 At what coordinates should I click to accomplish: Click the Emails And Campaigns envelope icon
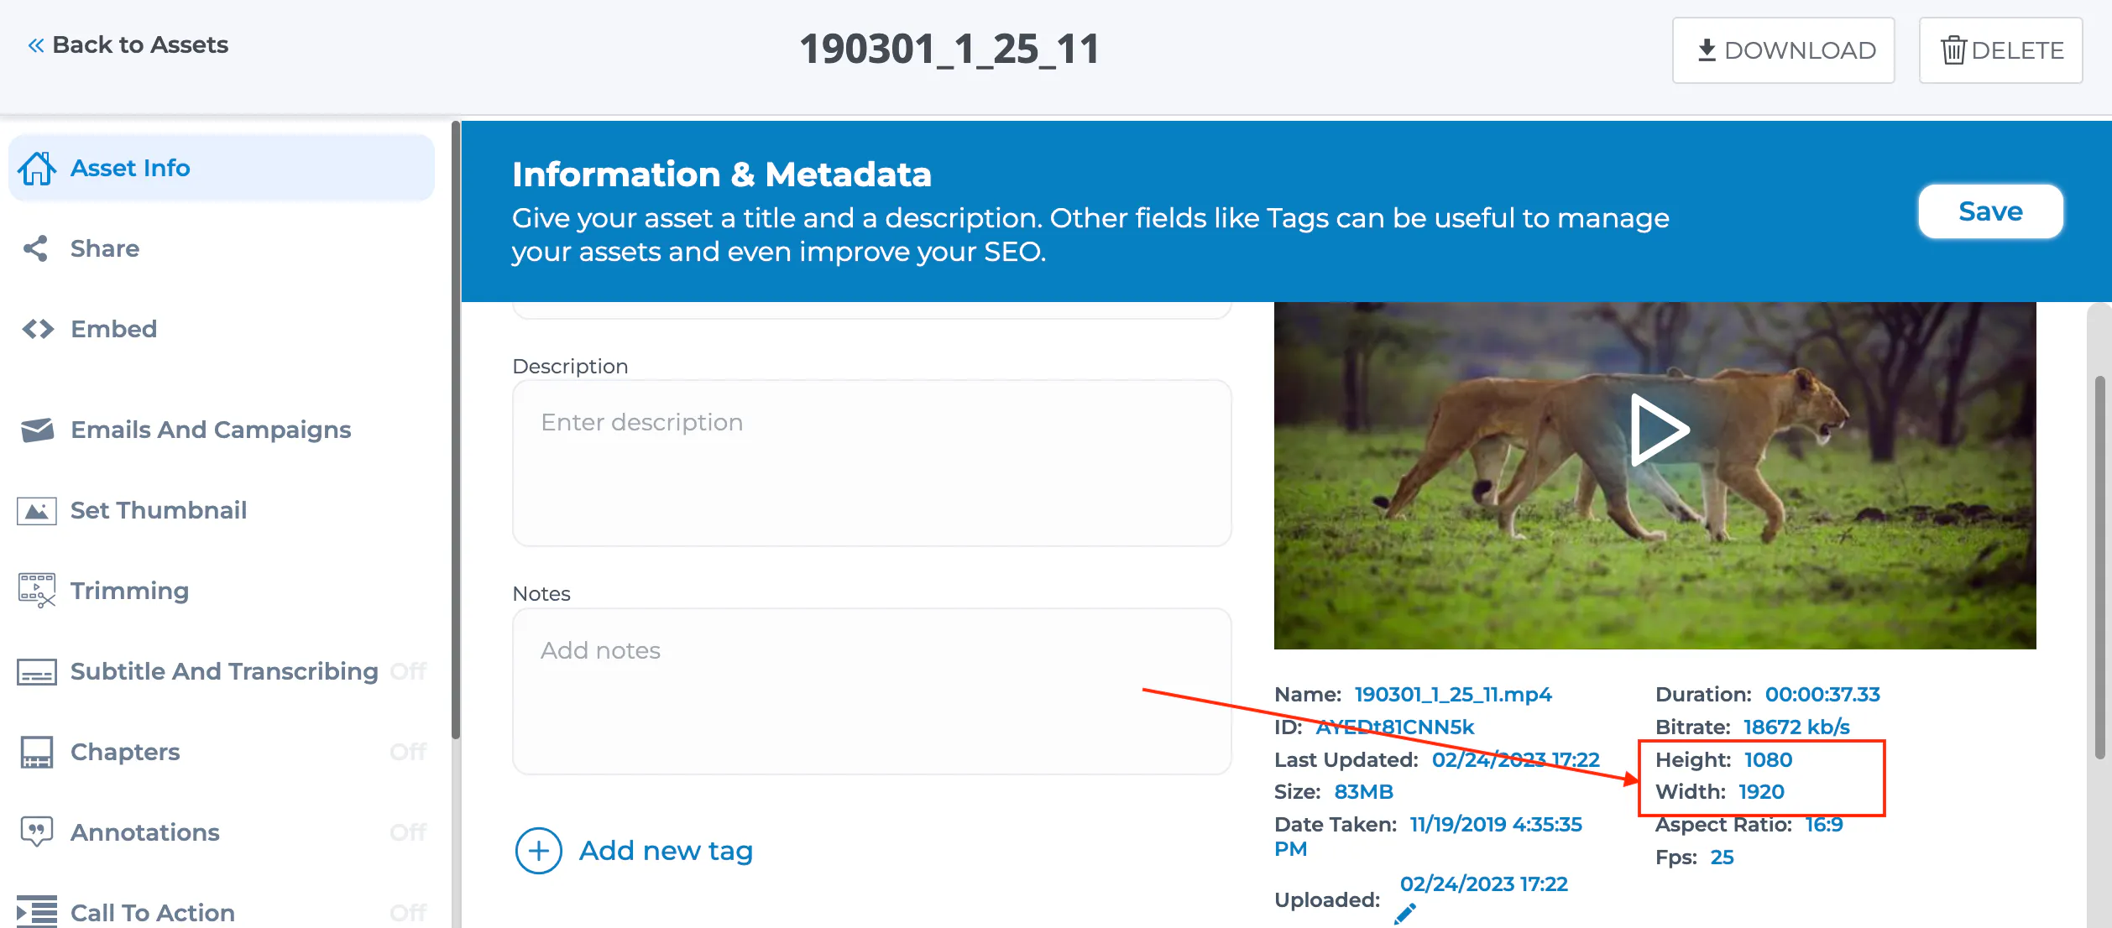coord(37,430)
